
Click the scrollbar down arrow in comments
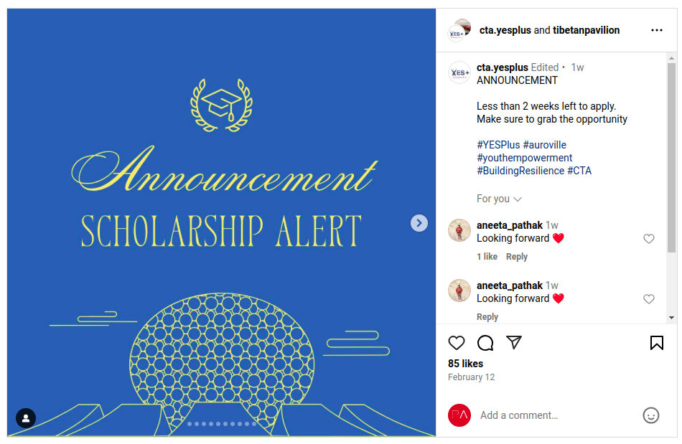click(x=671, y=318)
